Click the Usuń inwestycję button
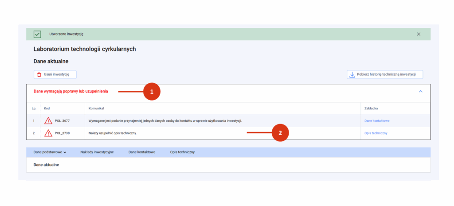Screen dimensions: 454x206 55,74
